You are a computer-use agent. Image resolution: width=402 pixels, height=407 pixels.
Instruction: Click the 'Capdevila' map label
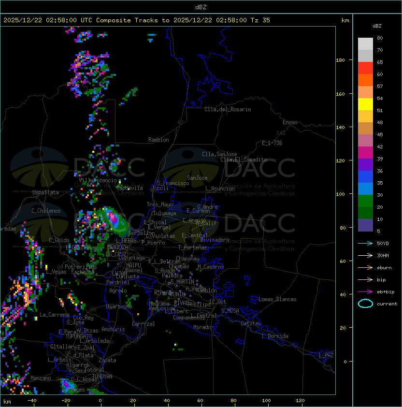coord(129,188)
